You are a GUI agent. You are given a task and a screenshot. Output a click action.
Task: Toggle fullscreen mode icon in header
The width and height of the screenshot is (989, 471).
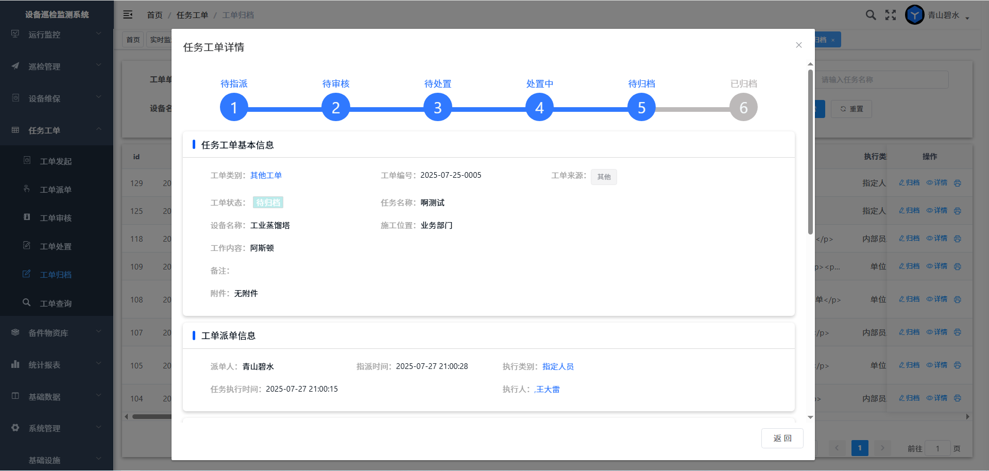coord(891,15)
